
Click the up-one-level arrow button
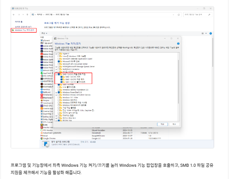pyautogui.click(x=27, y=15)
